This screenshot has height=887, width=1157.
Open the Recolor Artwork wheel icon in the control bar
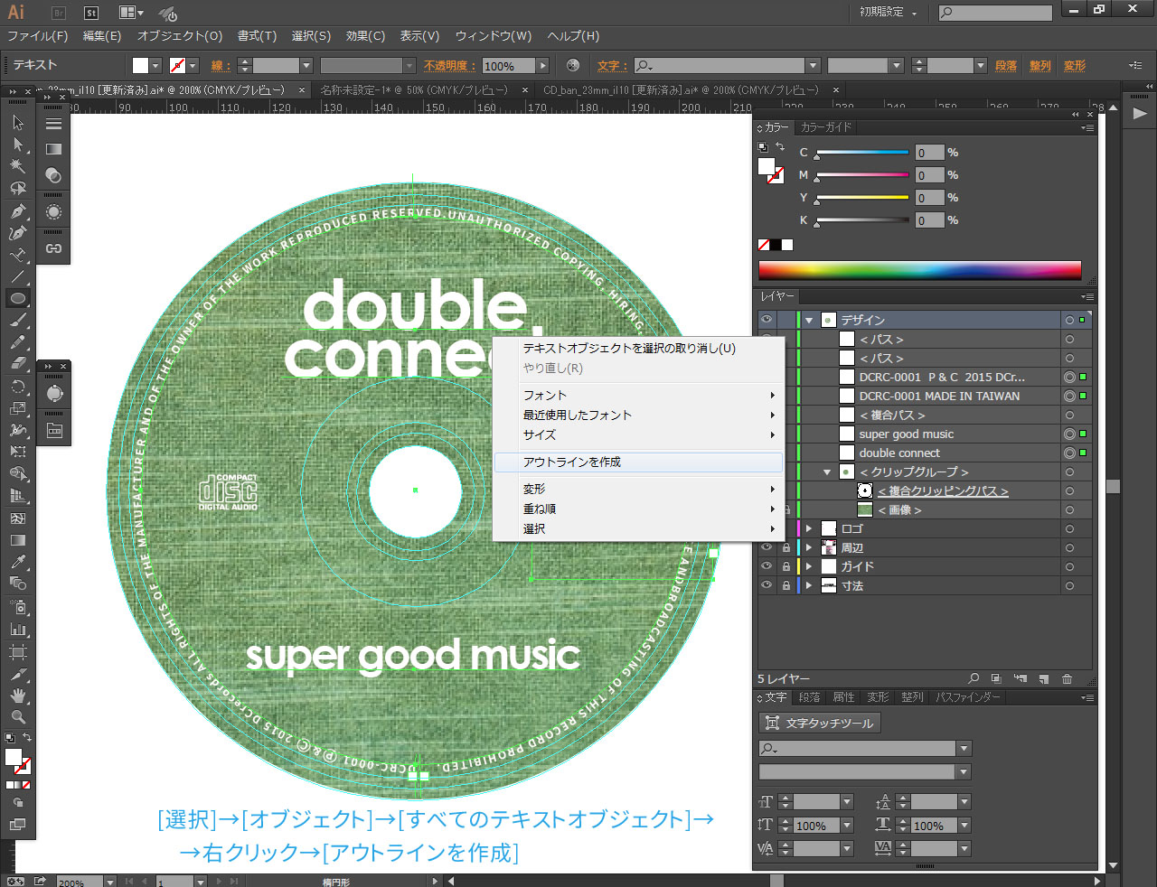coord(573,65)
